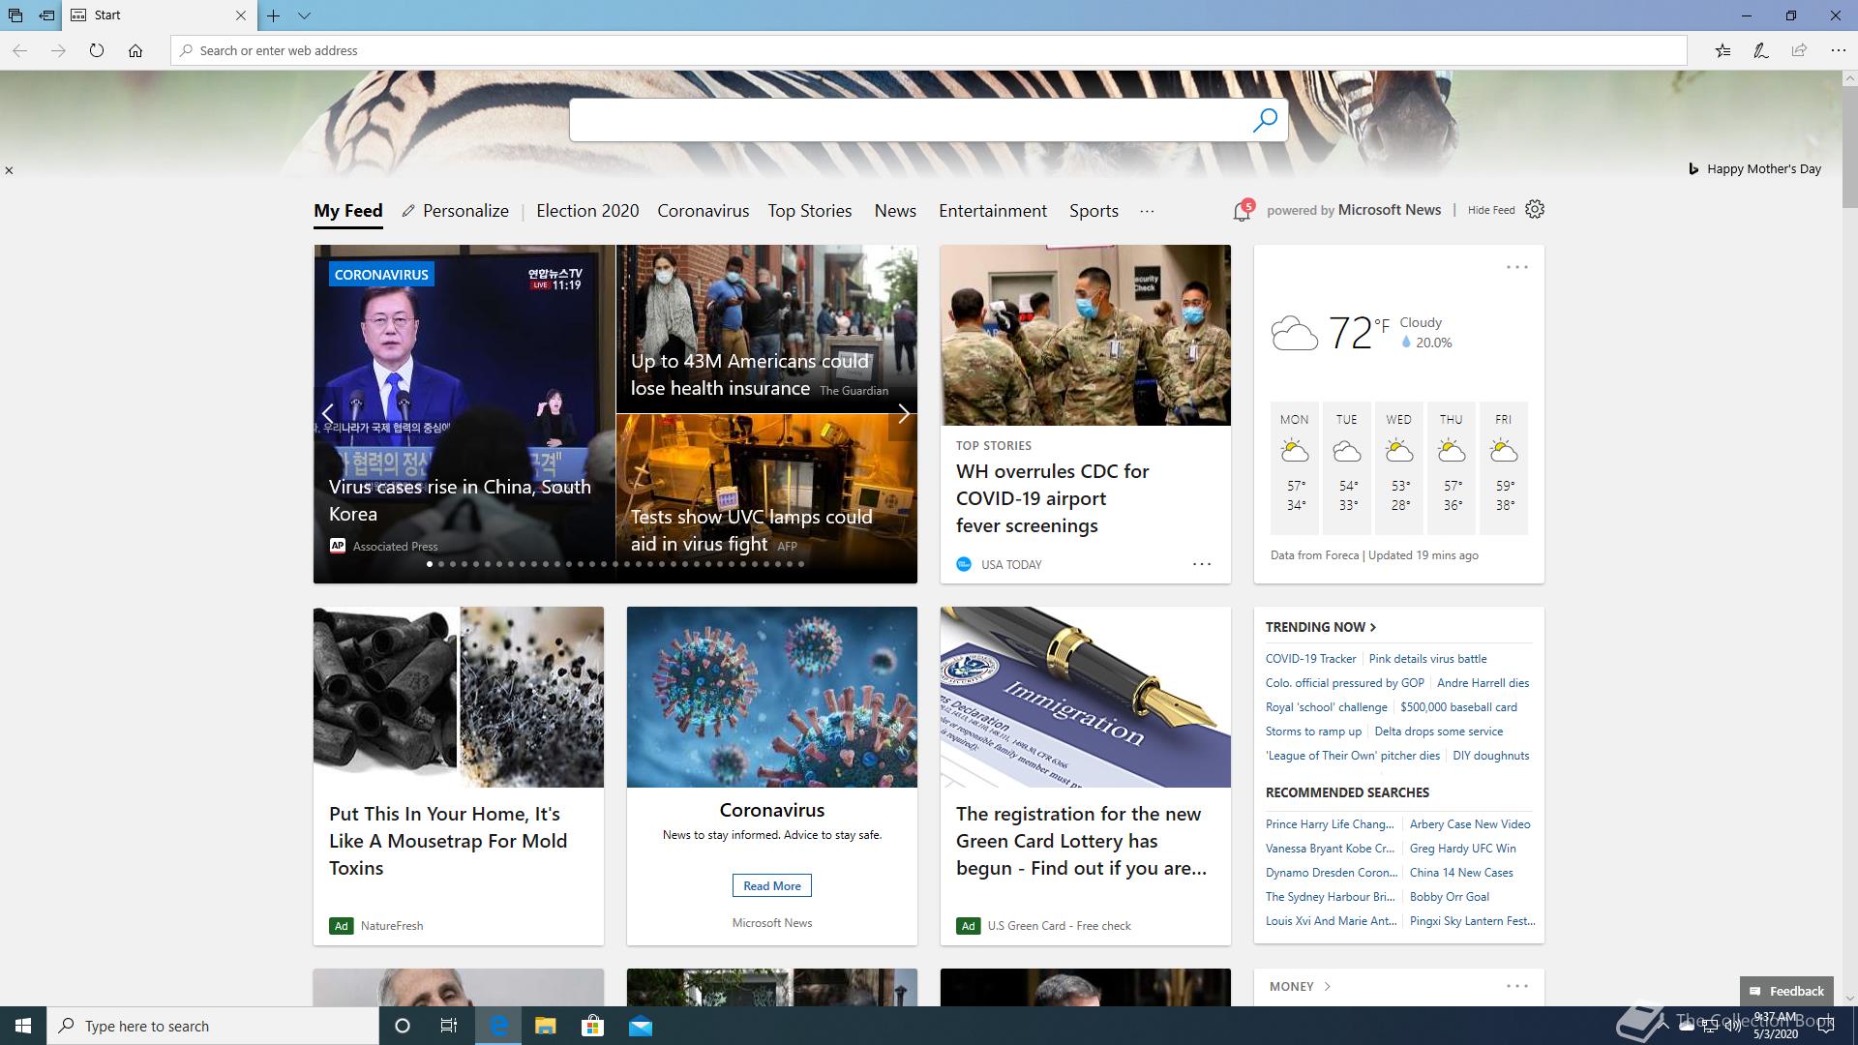The width and height of the screenshot is (1858, 1045).
Task: Select the Add notes pen icon
Action: (1761, 50)
